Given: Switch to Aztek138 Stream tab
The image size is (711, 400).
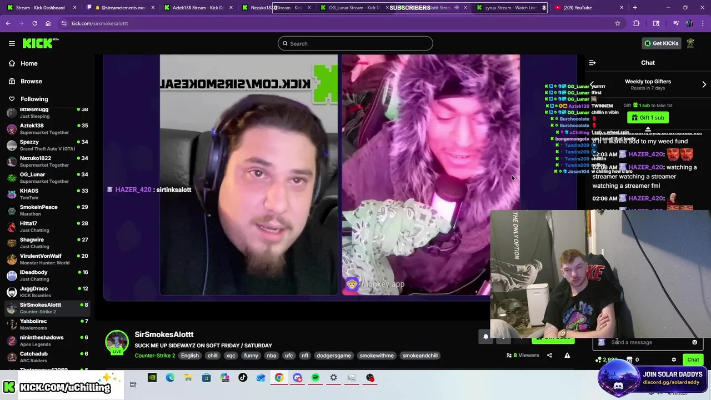Looking at the screenshot, I should click(x=197, y=8).
